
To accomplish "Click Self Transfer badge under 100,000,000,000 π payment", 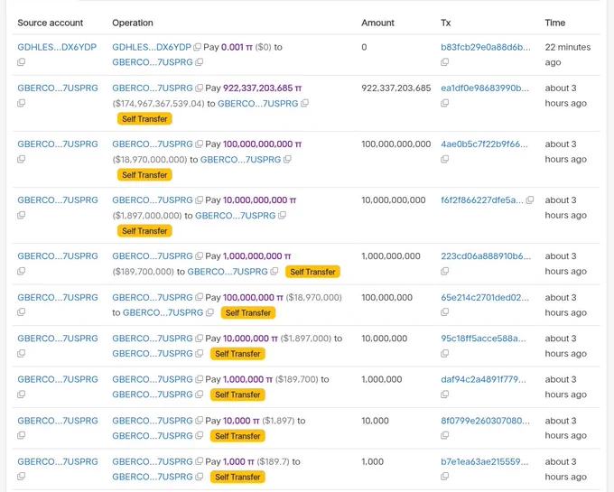I will pyautogui.click(x=144, y=175).
